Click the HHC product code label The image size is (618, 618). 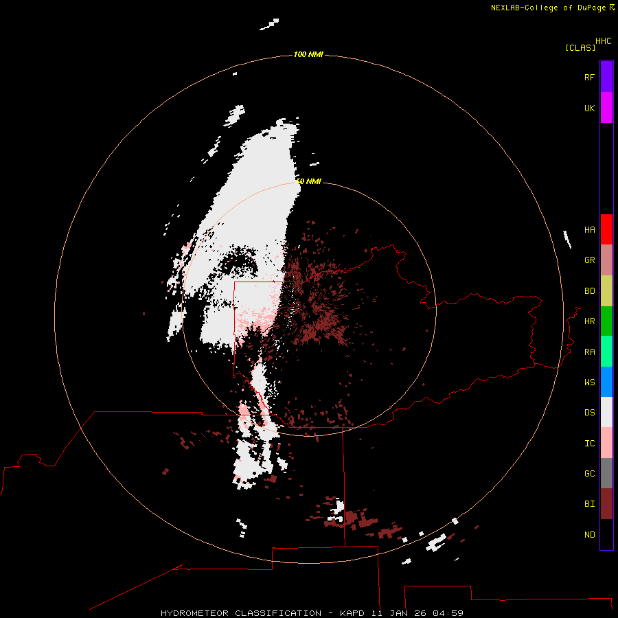603,41
